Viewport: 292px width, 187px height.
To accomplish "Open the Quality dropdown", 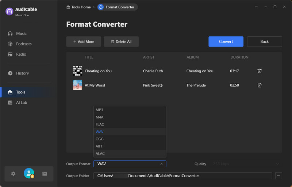I will (246, 164).
